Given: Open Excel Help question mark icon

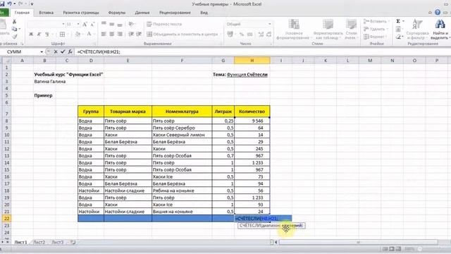Looking at the screenshot, I should point(438,13).
